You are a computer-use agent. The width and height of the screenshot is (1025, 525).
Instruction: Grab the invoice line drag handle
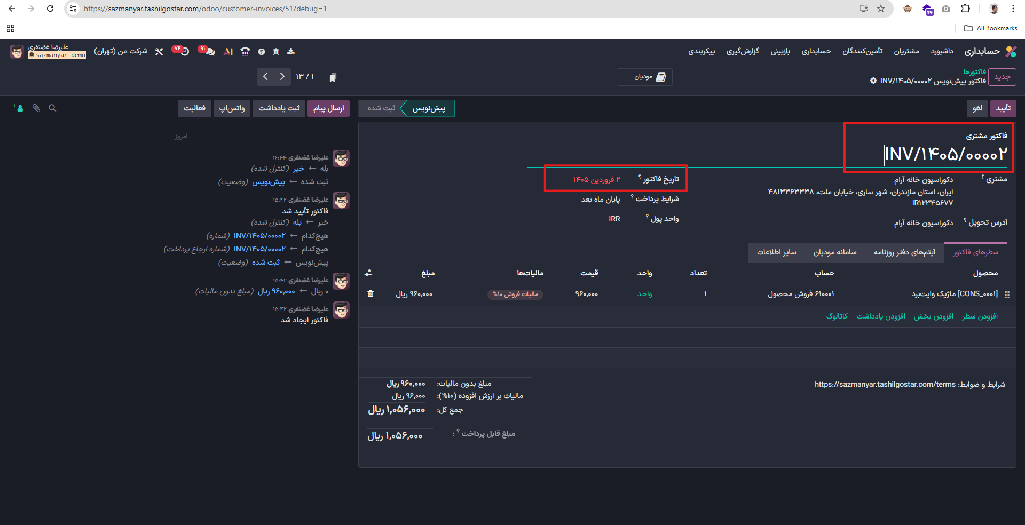tap(1007, 295)
